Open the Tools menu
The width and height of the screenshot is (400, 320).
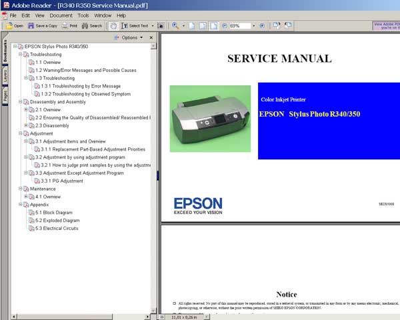pyautogui.click(x=83, y=15)
